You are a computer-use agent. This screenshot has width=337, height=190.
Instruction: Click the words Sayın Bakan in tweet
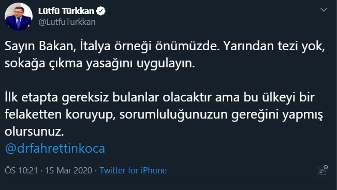(x=40, y=46)
